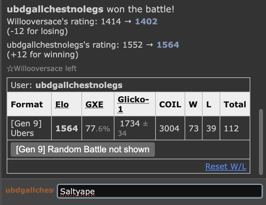Viewport: 266px width, 205px height.
Task: Show the hidden [Gen 9] Random Battle row
Action: pos(83,149)
